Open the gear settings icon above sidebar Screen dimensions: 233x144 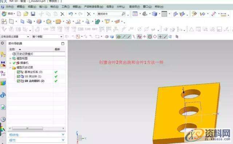(3, 43)
